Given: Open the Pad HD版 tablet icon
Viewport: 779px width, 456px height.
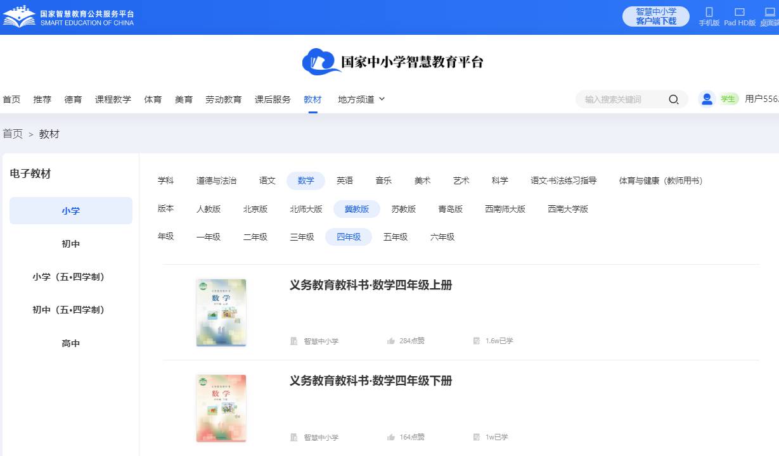Looking at the screenshot, I should tap(740, 12).
